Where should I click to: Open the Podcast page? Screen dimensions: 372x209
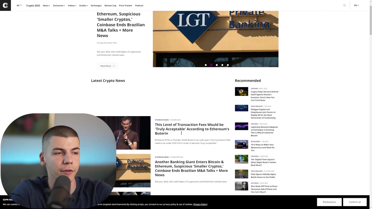point(139,5)
